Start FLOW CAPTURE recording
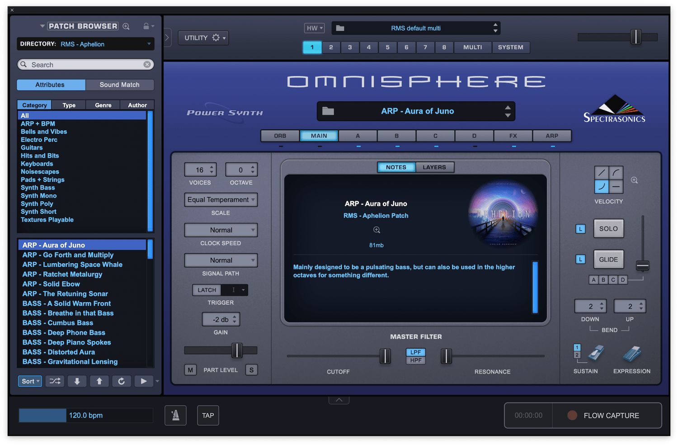This screenshot has height=445, width=678. 607,415
